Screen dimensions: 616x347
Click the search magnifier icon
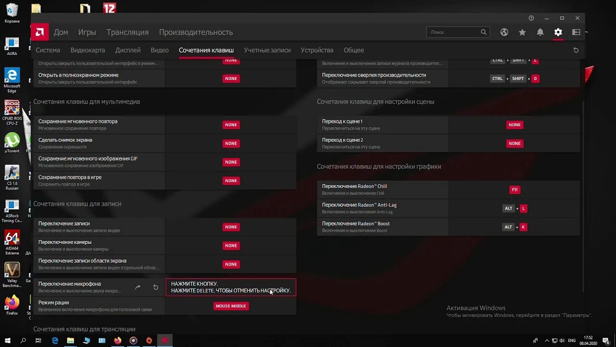pyautogui.click(x=484, y=32)
